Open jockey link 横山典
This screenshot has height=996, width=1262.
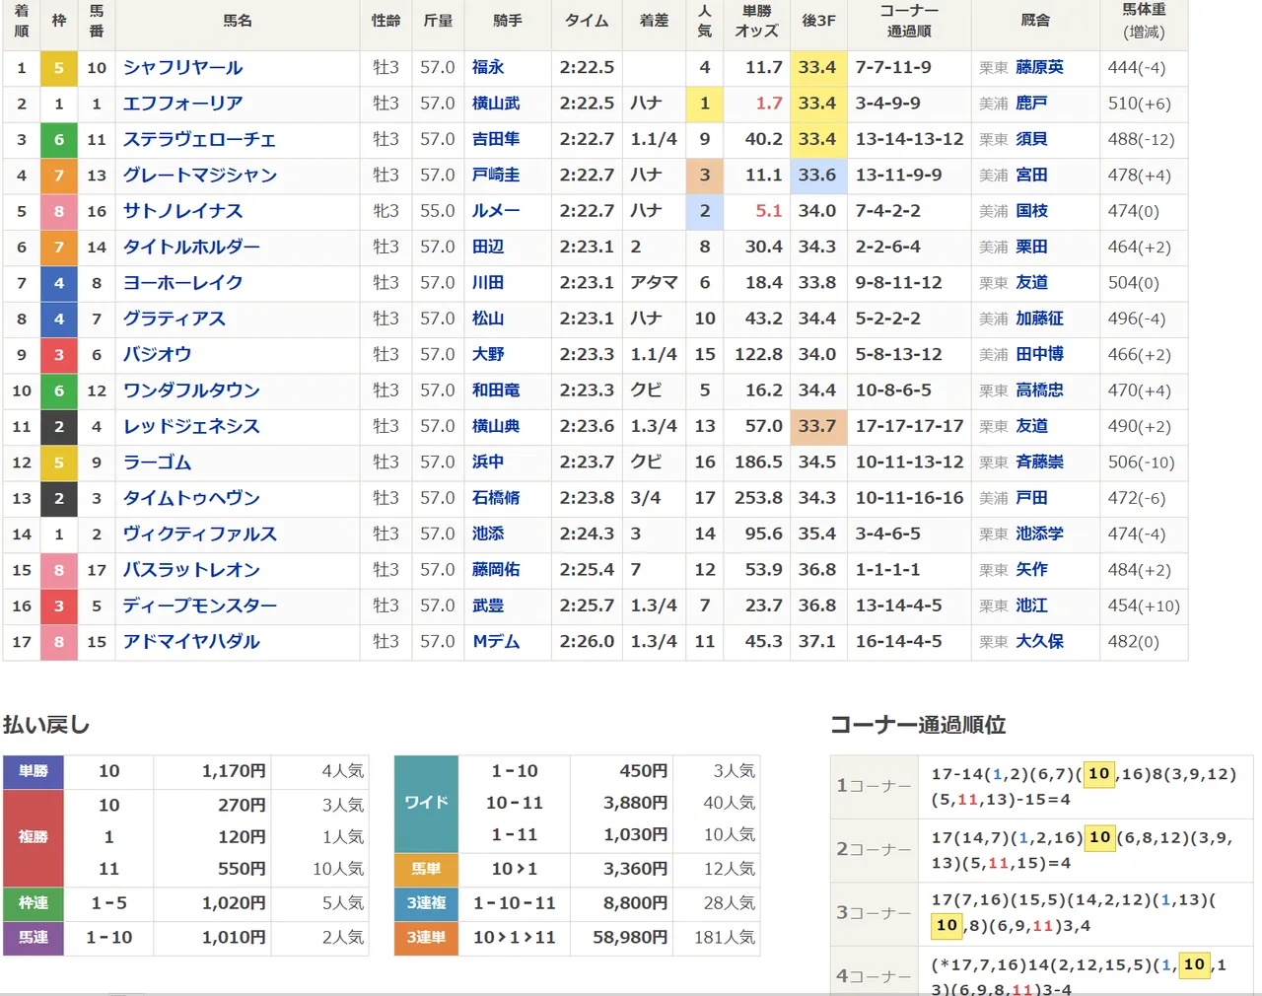click(496, 426)
